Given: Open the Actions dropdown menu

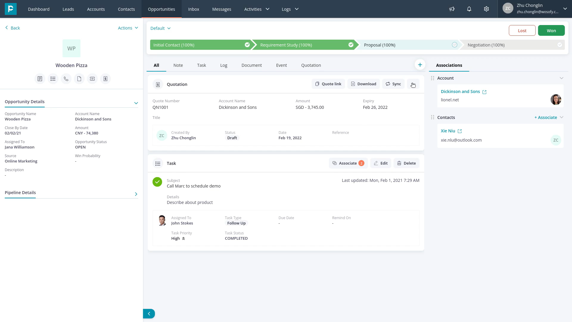Looking at the screenshot, I should (128, 28).
